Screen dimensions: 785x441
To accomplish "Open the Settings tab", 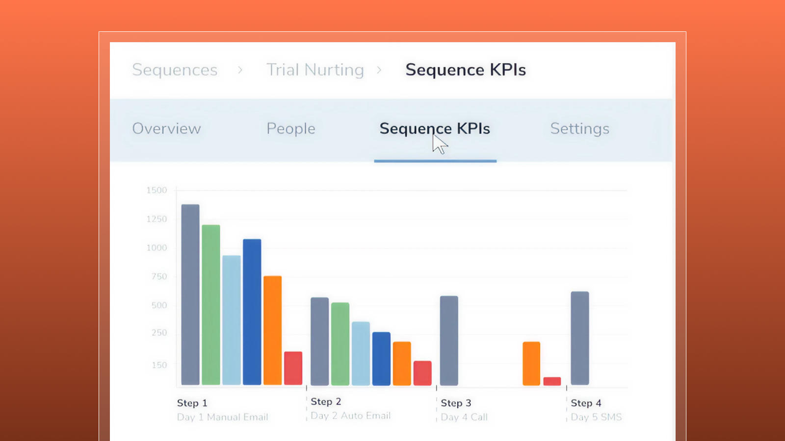I will [580, 128].
